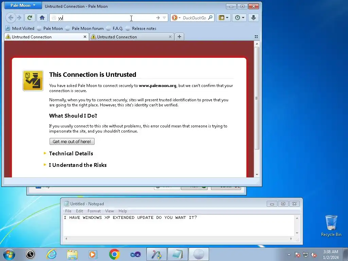The width and height of the screenshot is (348, 261).
Task: Open the F.A.Q. bookmark
Action: tap(115, 29)
